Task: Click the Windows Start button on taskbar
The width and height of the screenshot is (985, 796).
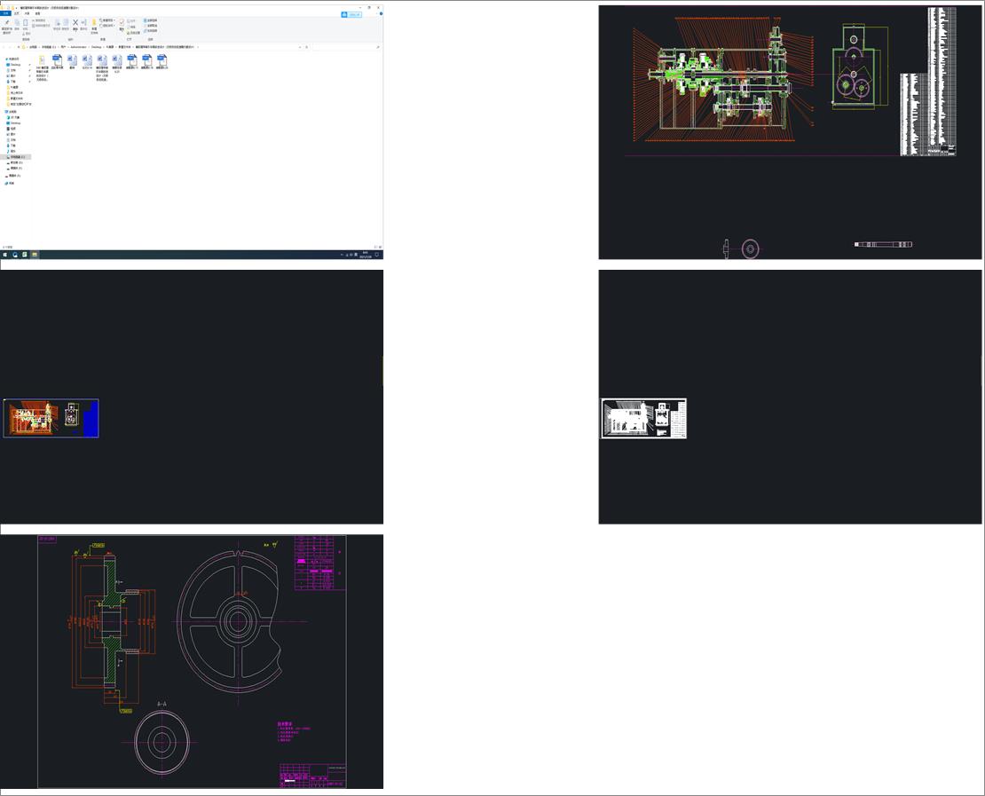Action: tap(4, 255)
